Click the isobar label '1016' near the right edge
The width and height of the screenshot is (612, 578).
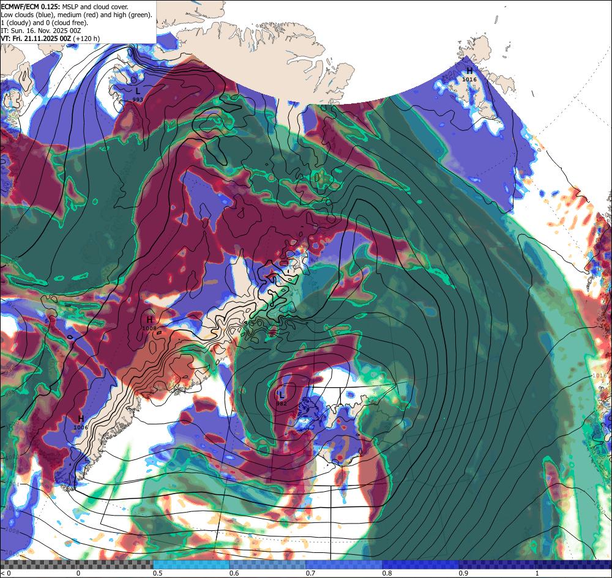point(600,375)
